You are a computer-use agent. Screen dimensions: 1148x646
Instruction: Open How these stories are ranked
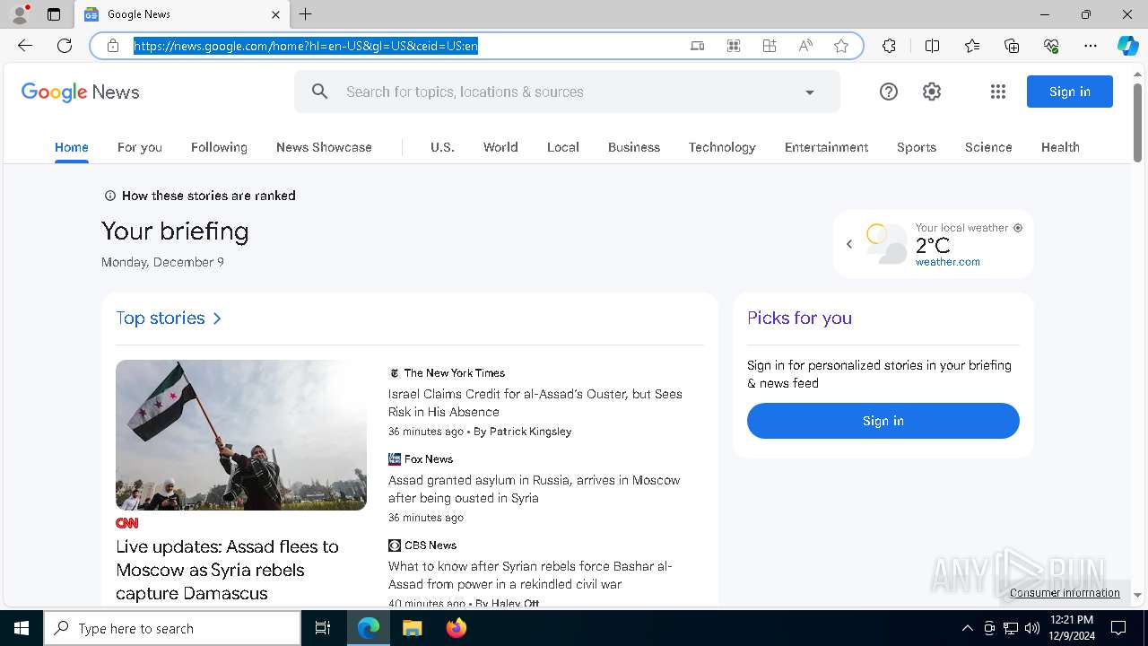point(200,196)
